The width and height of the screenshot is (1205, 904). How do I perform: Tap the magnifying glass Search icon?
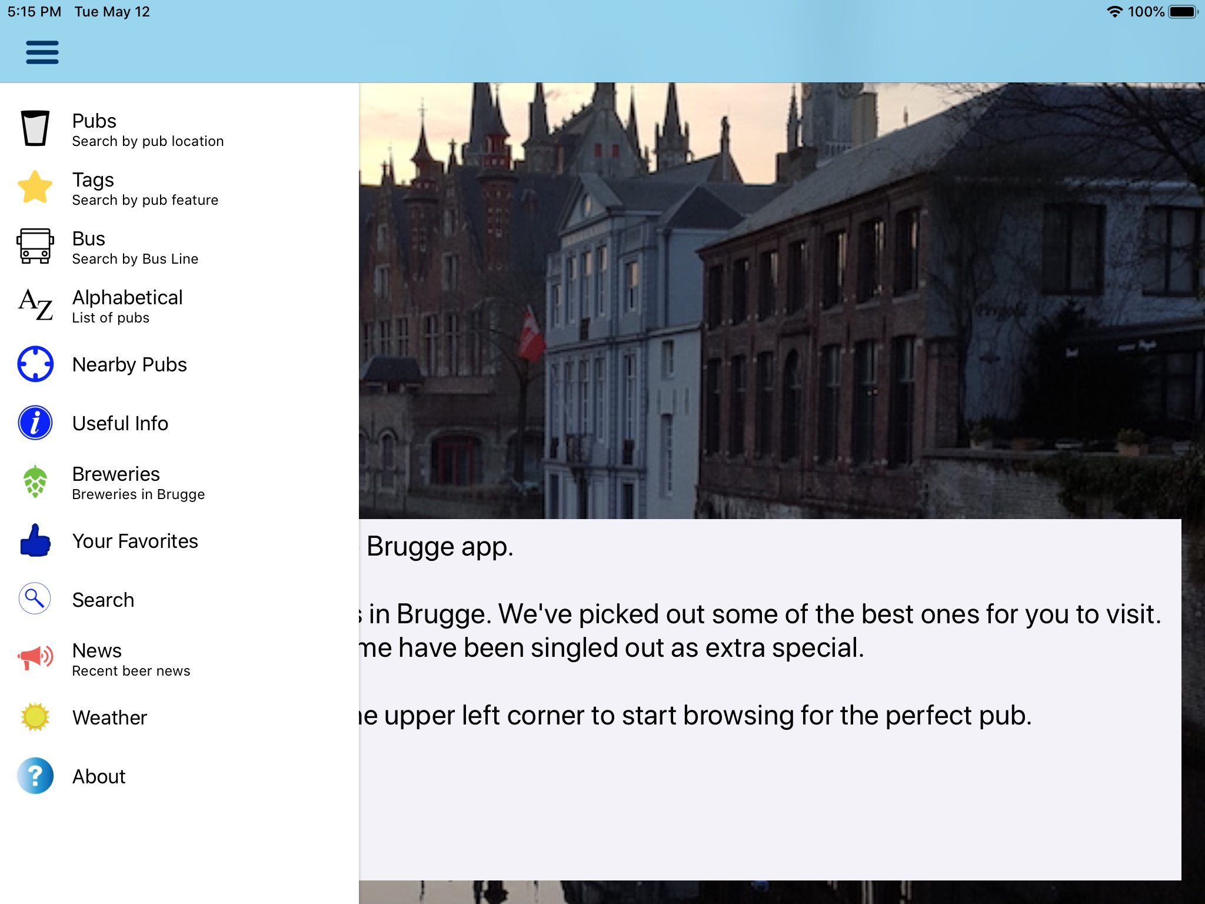35,599
